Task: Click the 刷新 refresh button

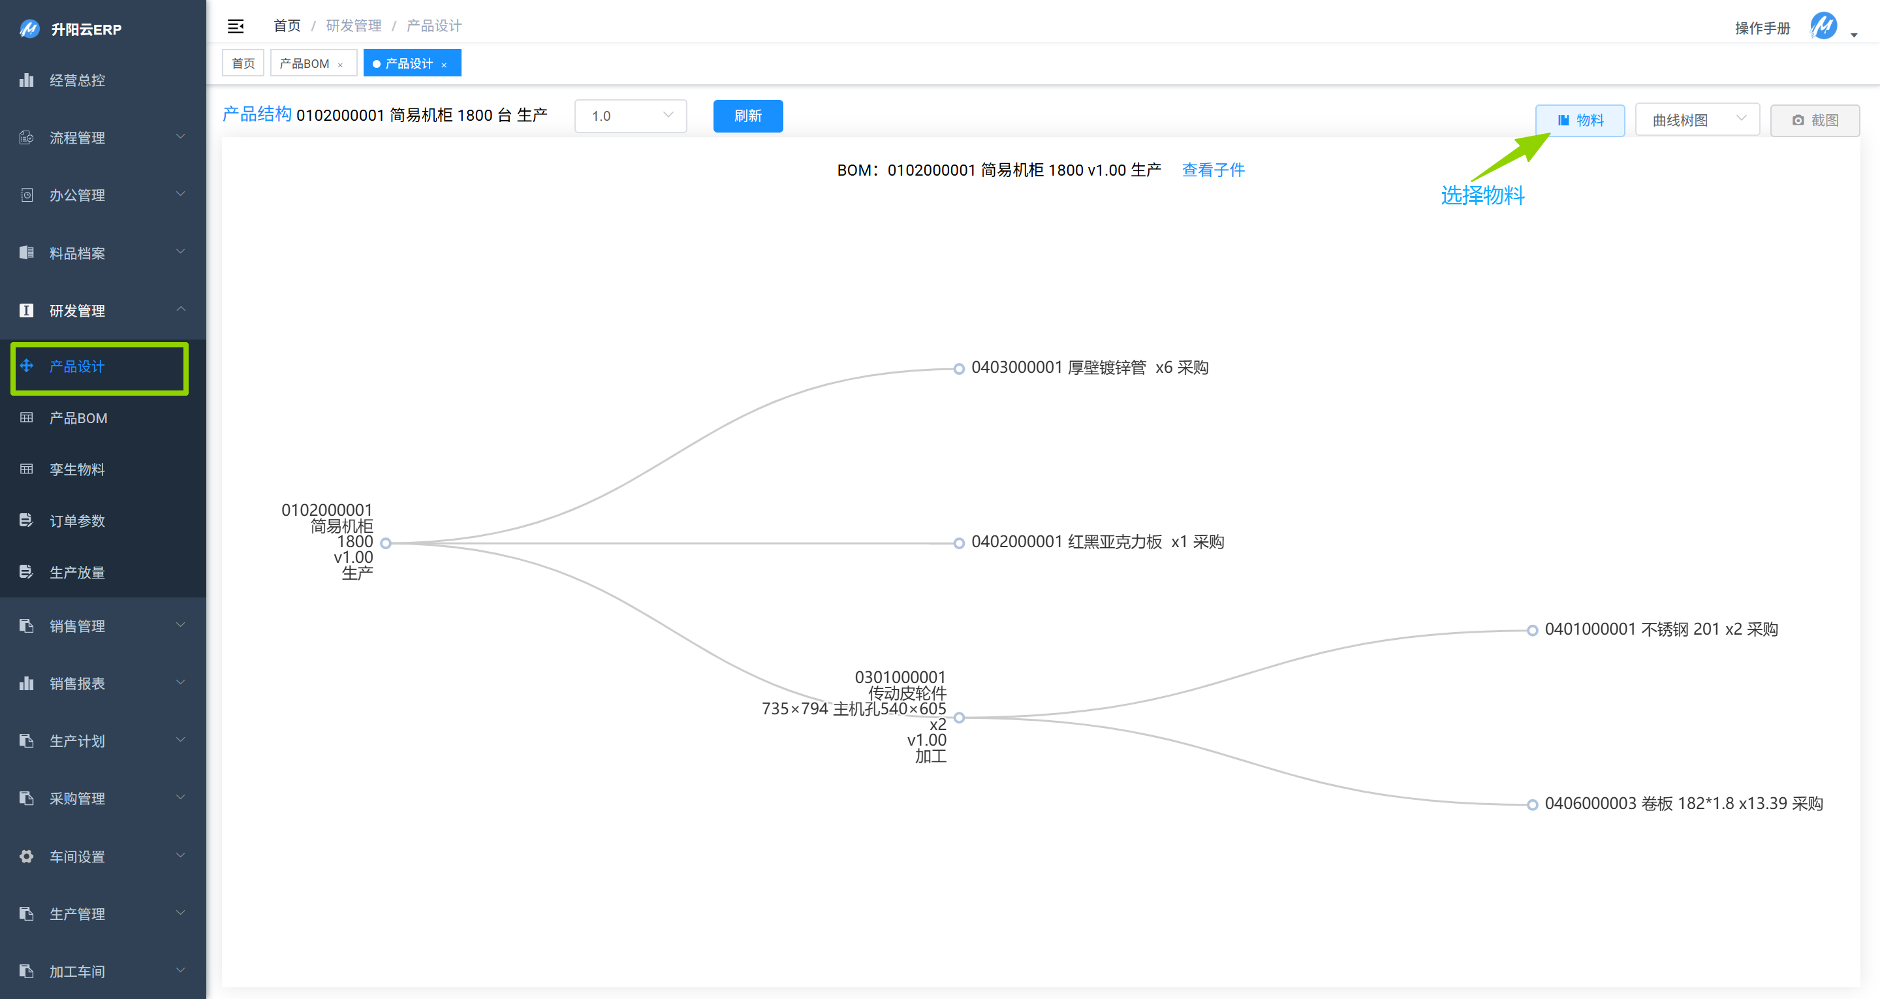Action: (x=747, y=116)
